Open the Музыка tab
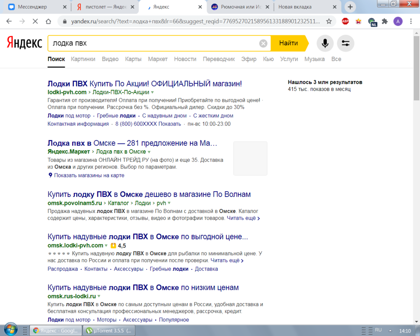 coord(315,59)
